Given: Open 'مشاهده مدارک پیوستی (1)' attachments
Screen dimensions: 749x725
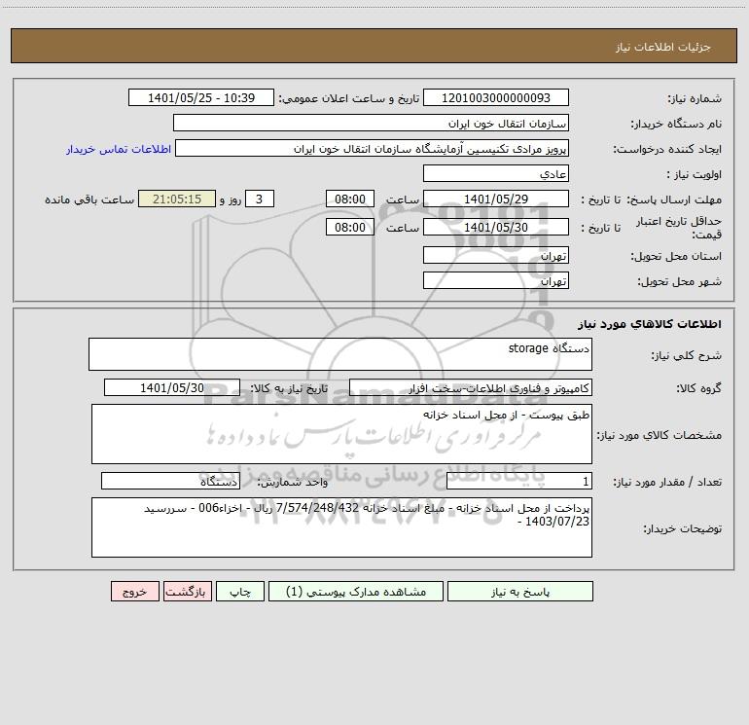Looking at the screenshot, I should coord(356,591).
